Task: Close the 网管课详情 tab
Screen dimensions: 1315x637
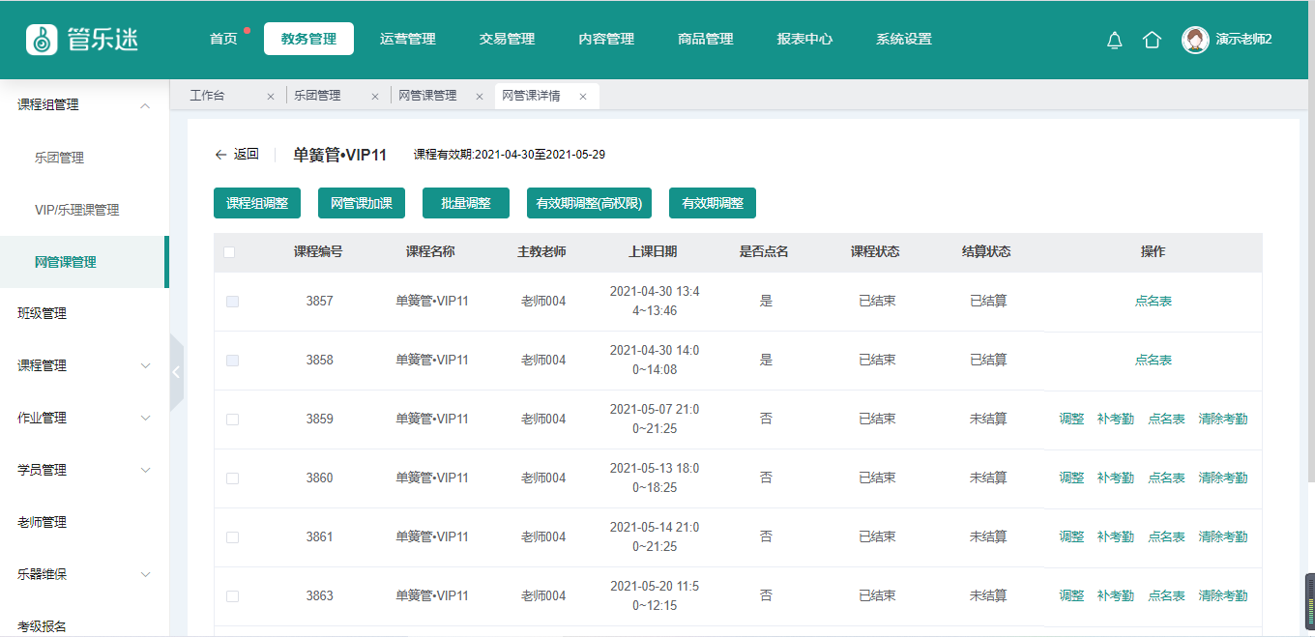Action: coord(583,97)
